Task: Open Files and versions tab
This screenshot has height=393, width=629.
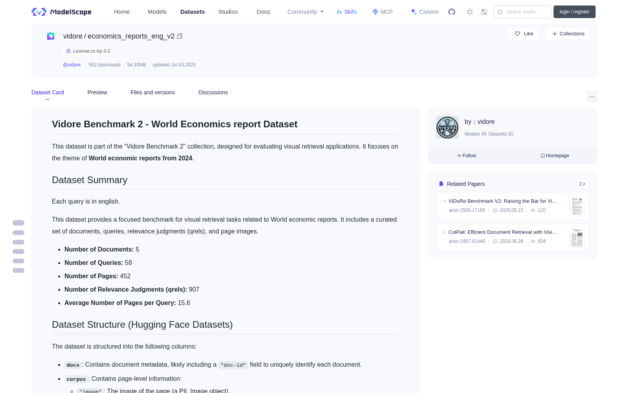Action: (x=153, y=92)
